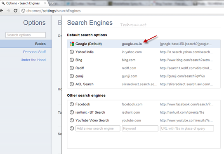Select the Rediff engine name

point(80,68)
